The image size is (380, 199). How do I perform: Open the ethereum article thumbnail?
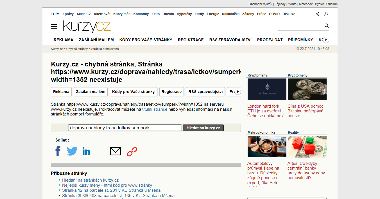[x=267, y=89]
